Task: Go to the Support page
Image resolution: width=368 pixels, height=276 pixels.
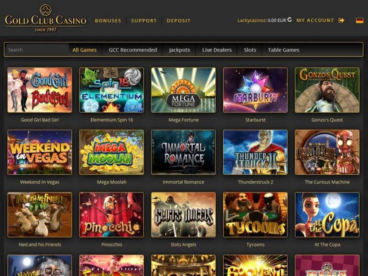Action: tap(144, 21)
